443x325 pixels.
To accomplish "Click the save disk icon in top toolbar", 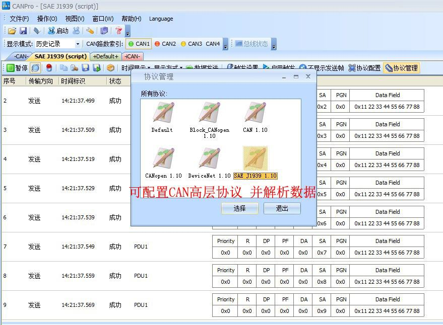I will click(23, 31).
